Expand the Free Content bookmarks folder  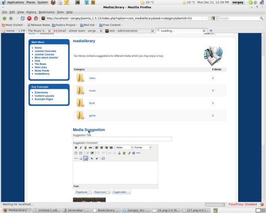tap(111, 25)
